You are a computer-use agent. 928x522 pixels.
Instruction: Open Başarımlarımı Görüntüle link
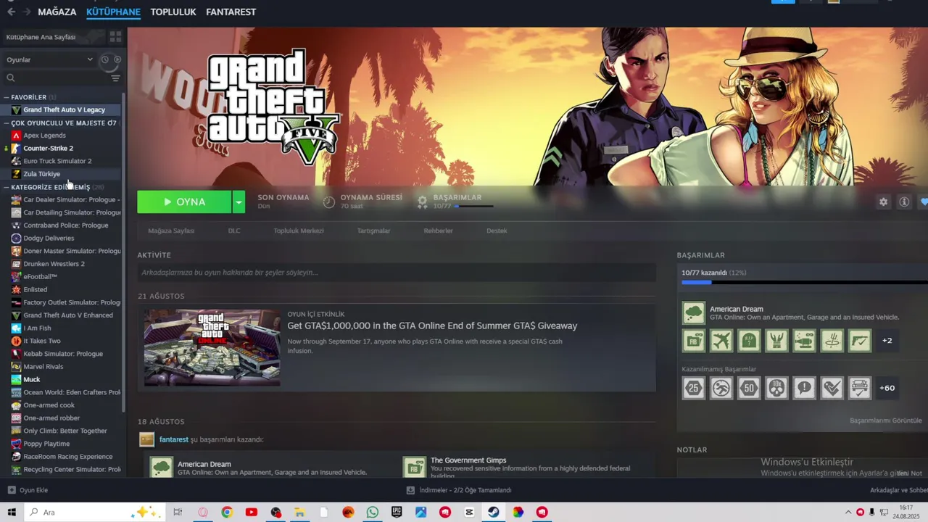[x=885, y=420]
